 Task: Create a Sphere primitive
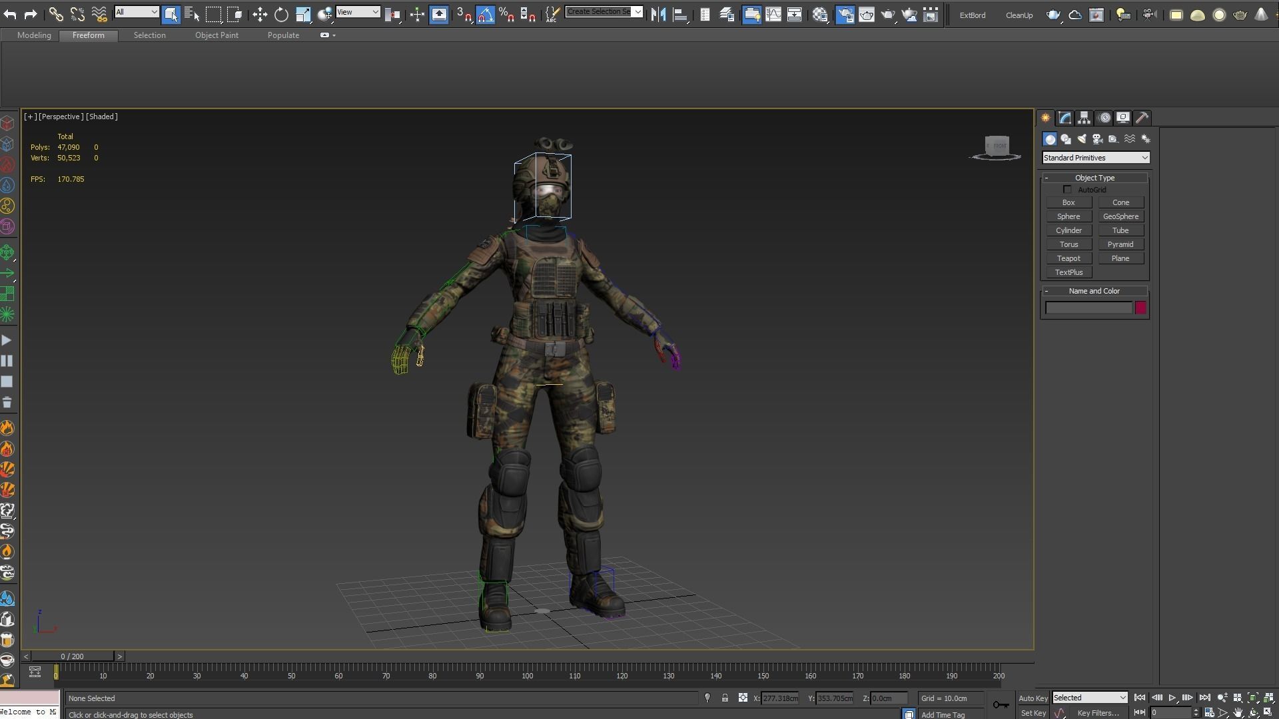point(1068,216)
